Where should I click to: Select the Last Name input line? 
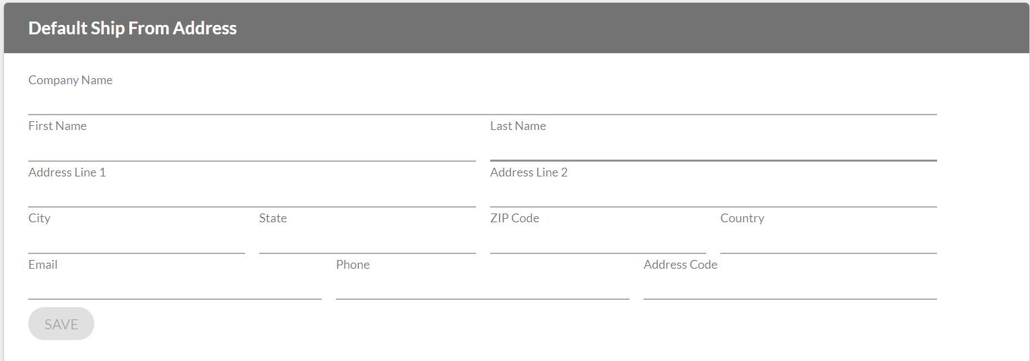pyautogui.click(x=713, y=149)
